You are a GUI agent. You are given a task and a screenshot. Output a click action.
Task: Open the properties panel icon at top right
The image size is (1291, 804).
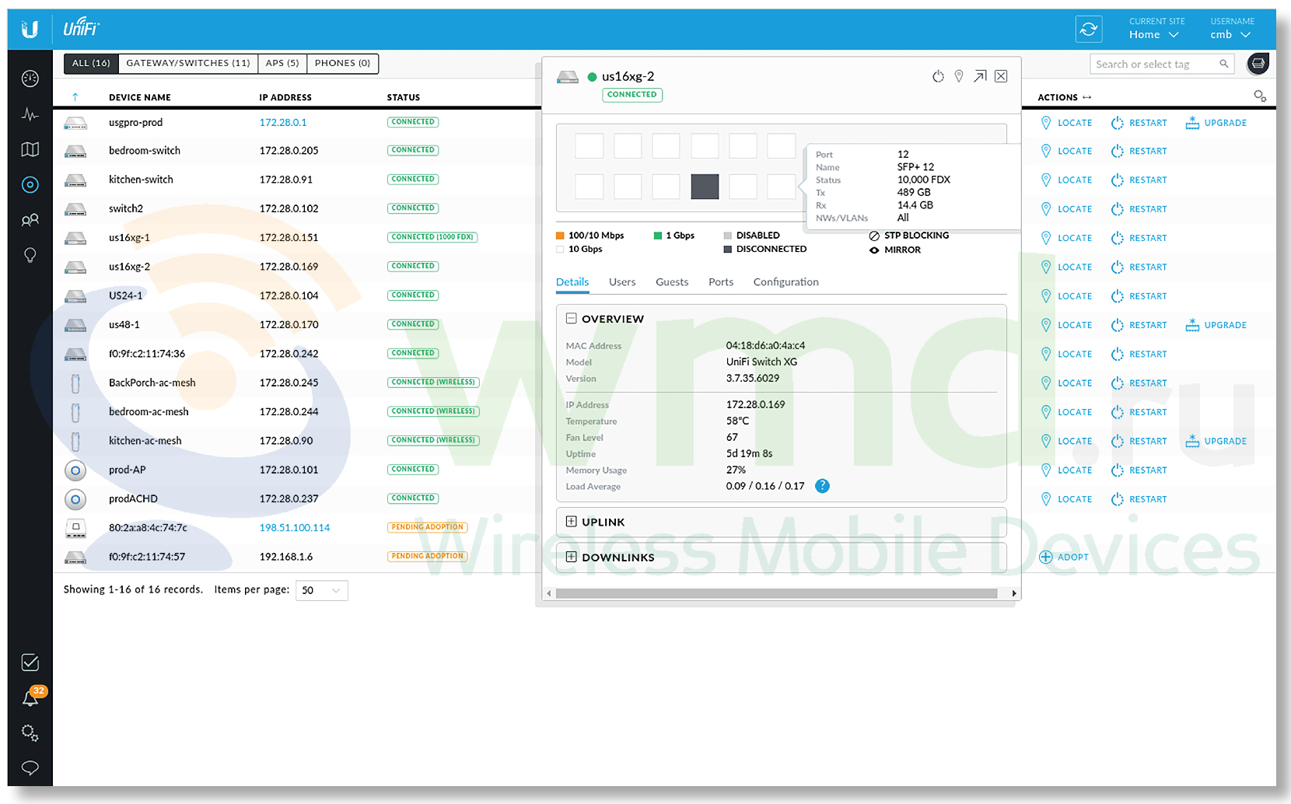pyautogui.click(x=1258, y=64)
